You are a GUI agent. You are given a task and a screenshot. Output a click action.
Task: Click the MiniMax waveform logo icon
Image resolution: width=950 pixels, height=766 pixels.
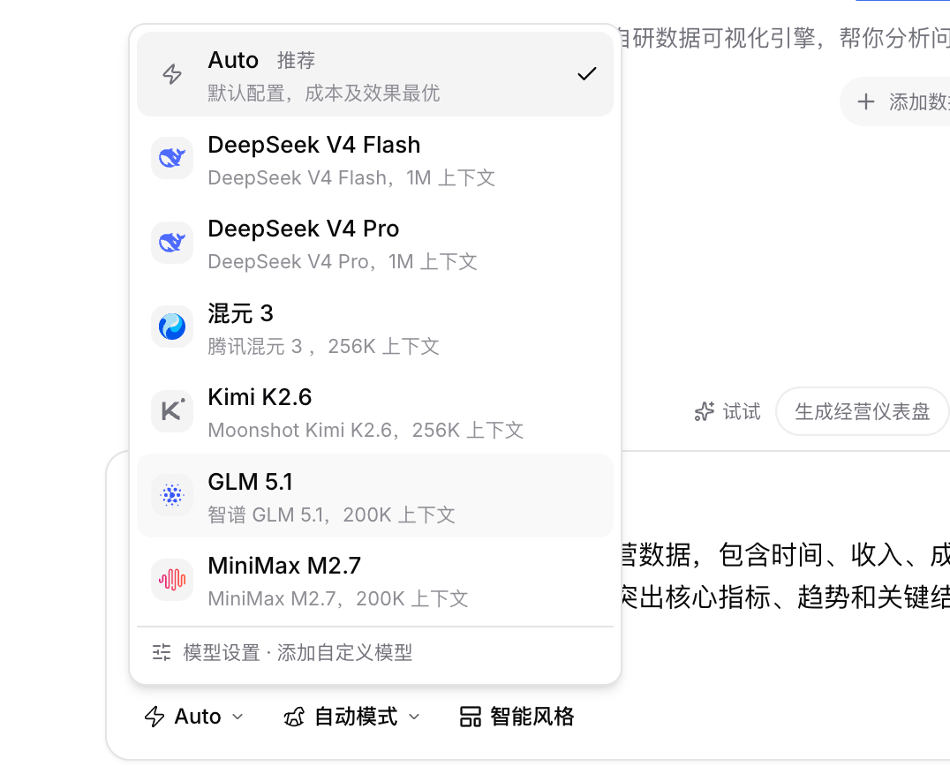[172, 580]
